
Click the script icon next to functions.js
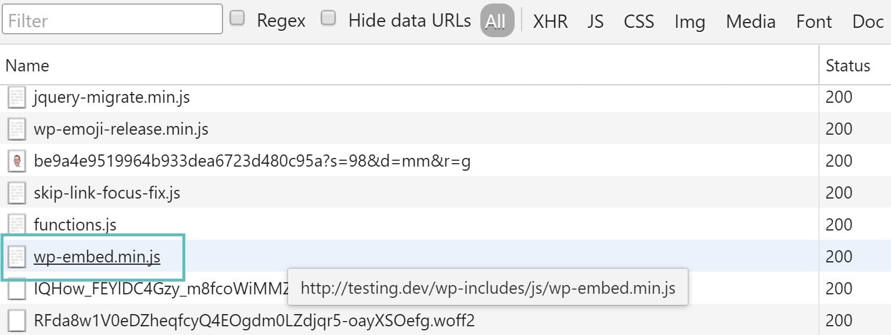pos(16,225)
